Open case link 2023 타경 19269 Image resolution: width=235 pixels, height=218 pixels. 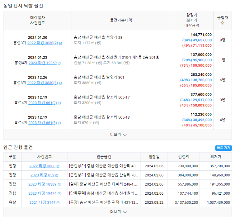point(43,63)
